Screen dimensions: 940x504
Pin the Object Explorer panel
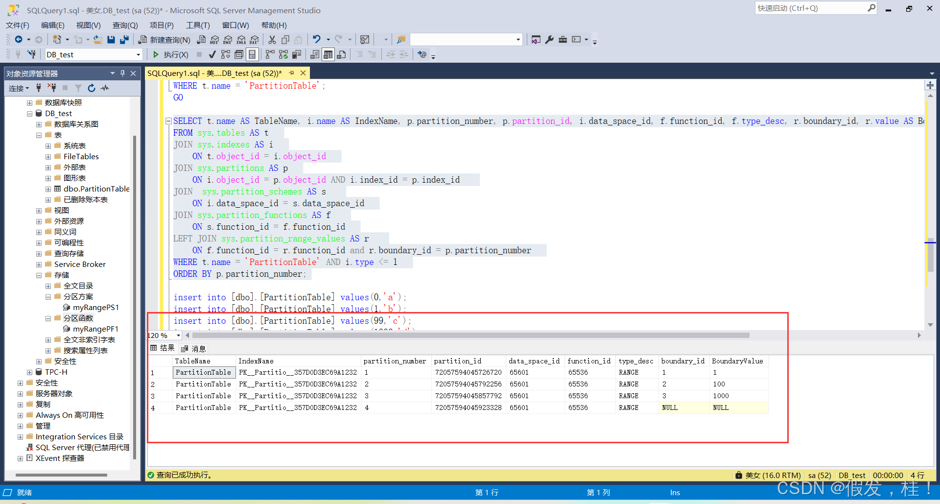(123, 73)
